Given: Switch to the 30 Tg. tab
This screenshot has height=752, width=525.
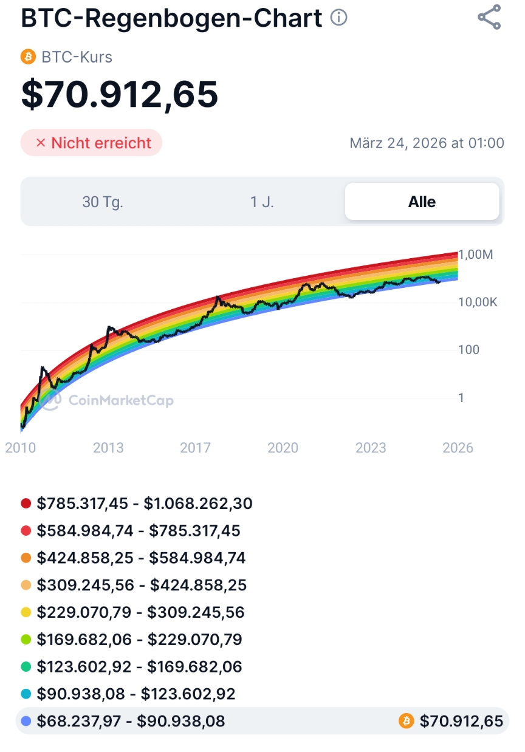Looking at the screenshot, I should [x=103, y=201].
